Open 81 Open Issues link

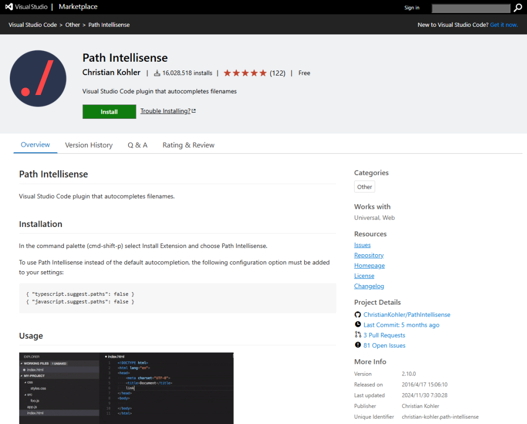384,345
